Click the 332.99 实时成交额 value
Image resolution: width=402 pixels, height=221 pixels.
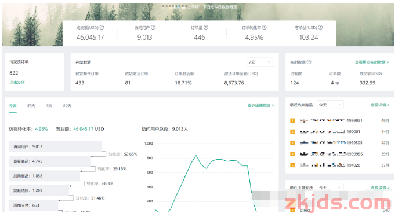click(x=367, y=83)
